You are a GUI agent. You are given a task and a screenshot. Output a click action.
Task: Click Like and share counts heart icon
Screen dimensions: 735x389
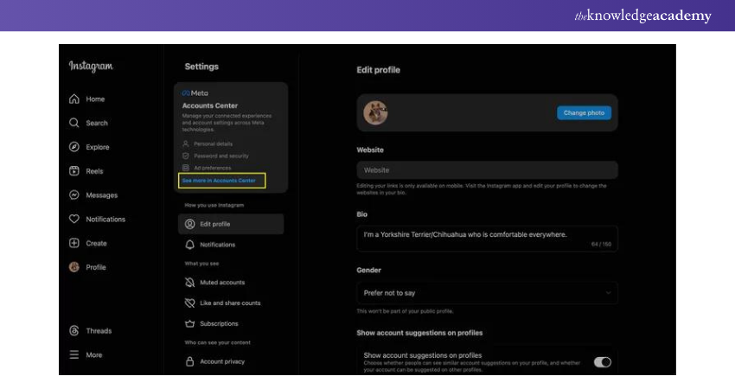tap(190, 303)
